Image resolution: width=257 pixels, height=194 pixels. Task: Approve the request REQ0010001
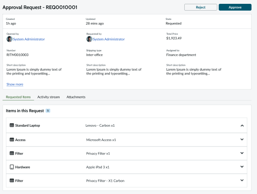[235, 7]
